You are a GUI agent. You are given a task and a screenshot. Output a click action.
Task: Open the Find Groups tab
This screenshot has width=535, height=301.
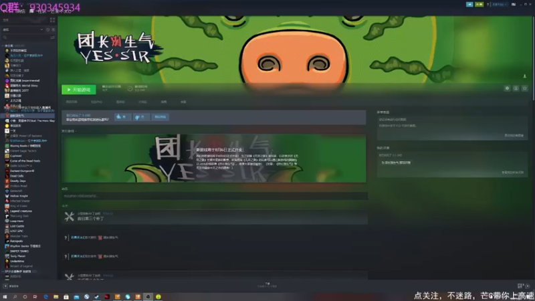click(x=120, y=102)
